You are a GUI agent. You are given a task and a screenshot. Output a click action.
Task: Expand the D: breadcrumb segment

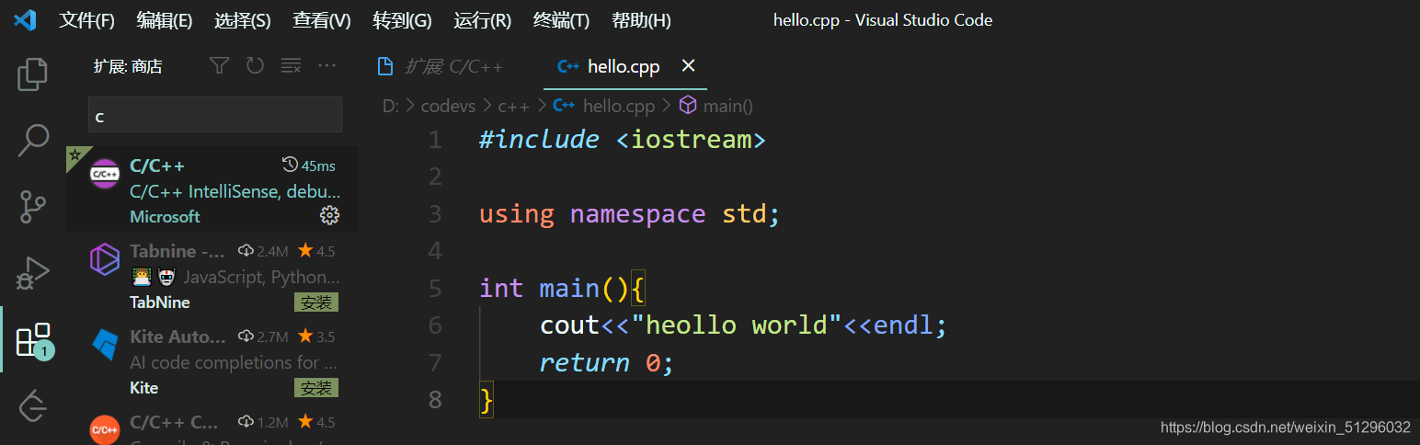pyautogui.click(x=391, y=106)
